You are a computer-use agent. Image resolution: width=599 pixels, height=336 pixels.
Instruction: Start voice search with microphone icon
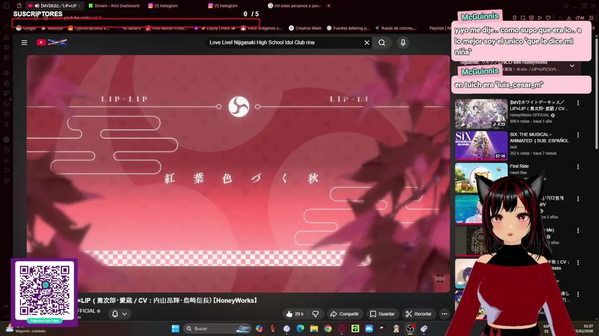click(403, 42)
